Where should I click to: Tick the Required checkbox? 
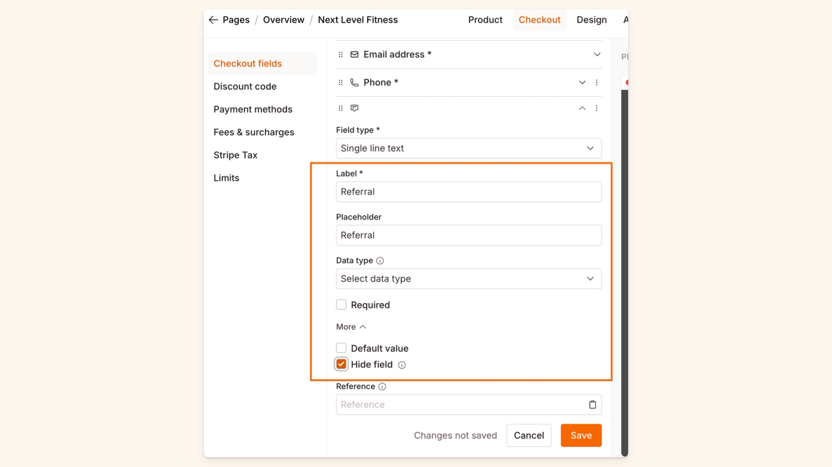(x=341, y=305)
